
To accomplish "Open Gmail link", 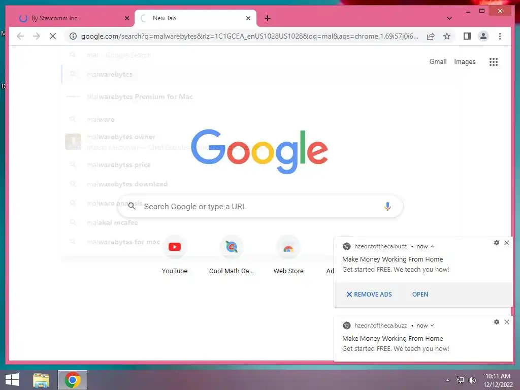I will tap(438, 61).
